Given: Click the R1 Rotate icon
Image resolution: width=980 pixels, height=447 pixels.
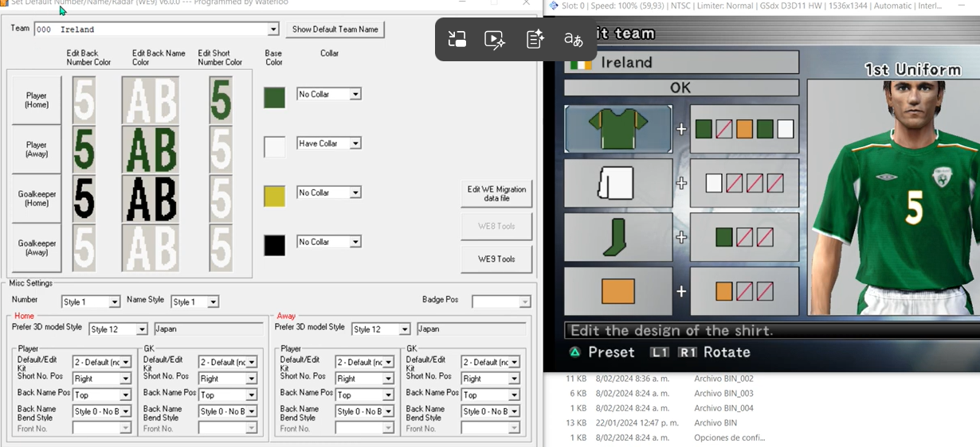Looking at the screenshot, I should pos(688,352).
